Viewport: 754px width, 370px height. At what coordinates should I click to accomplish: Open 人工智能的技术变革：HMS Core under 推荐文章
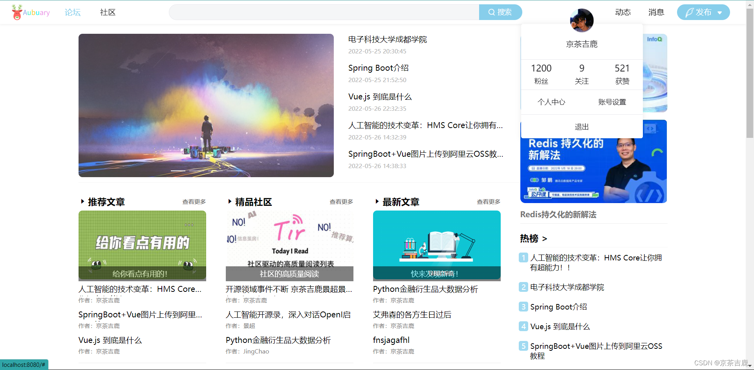(140, 289)
